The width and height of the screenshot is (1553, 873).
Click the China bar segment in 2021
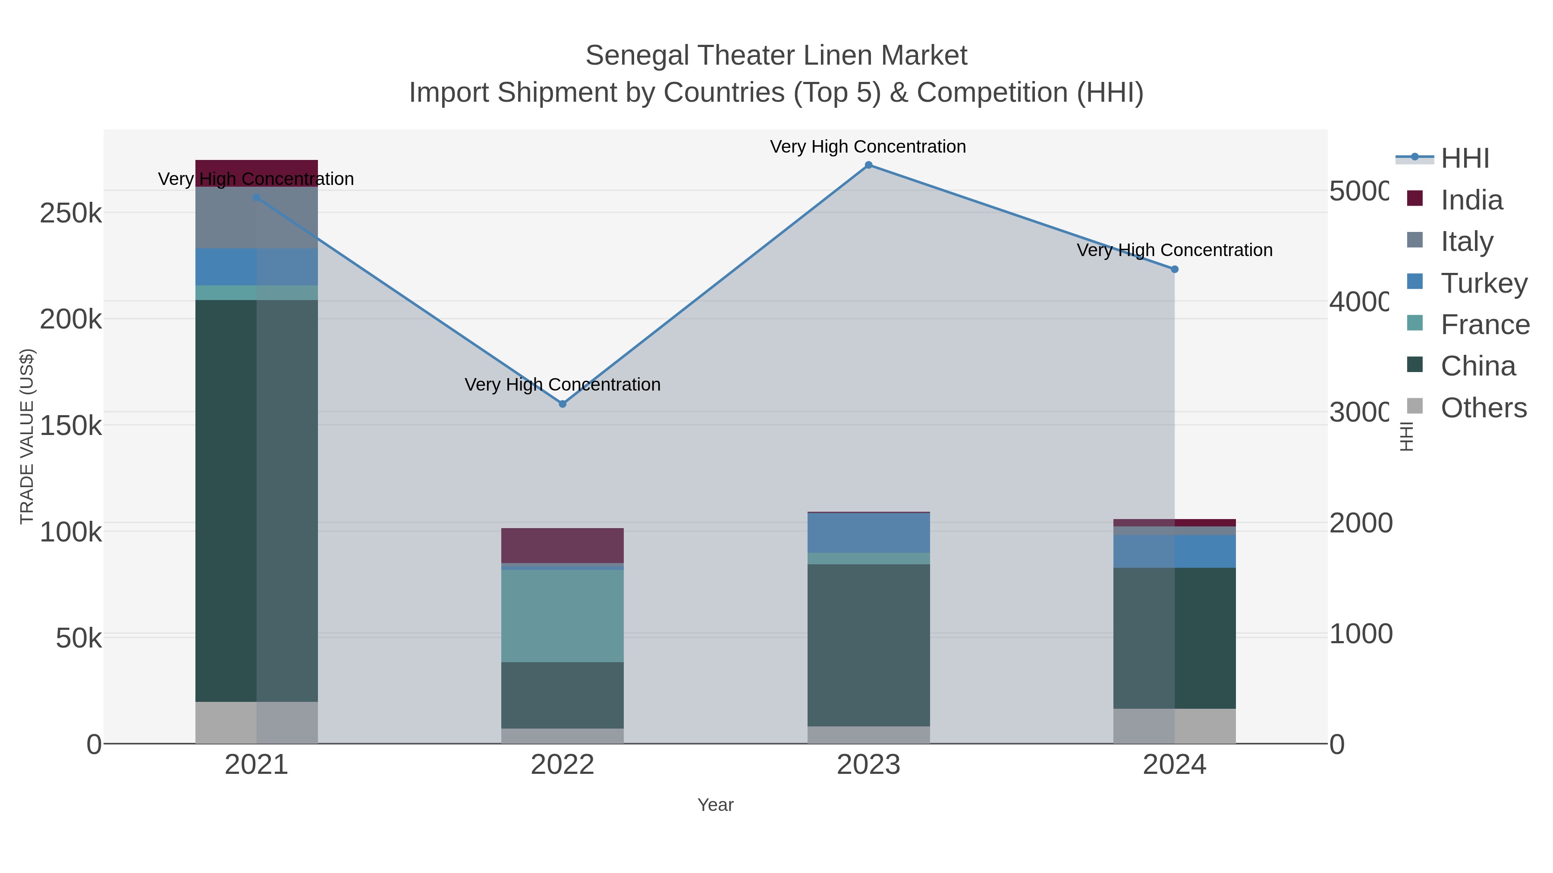tap(257, 501)
